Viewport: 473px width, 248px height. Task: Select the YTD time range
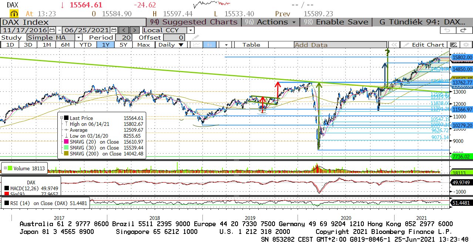(x=85, y=45)
